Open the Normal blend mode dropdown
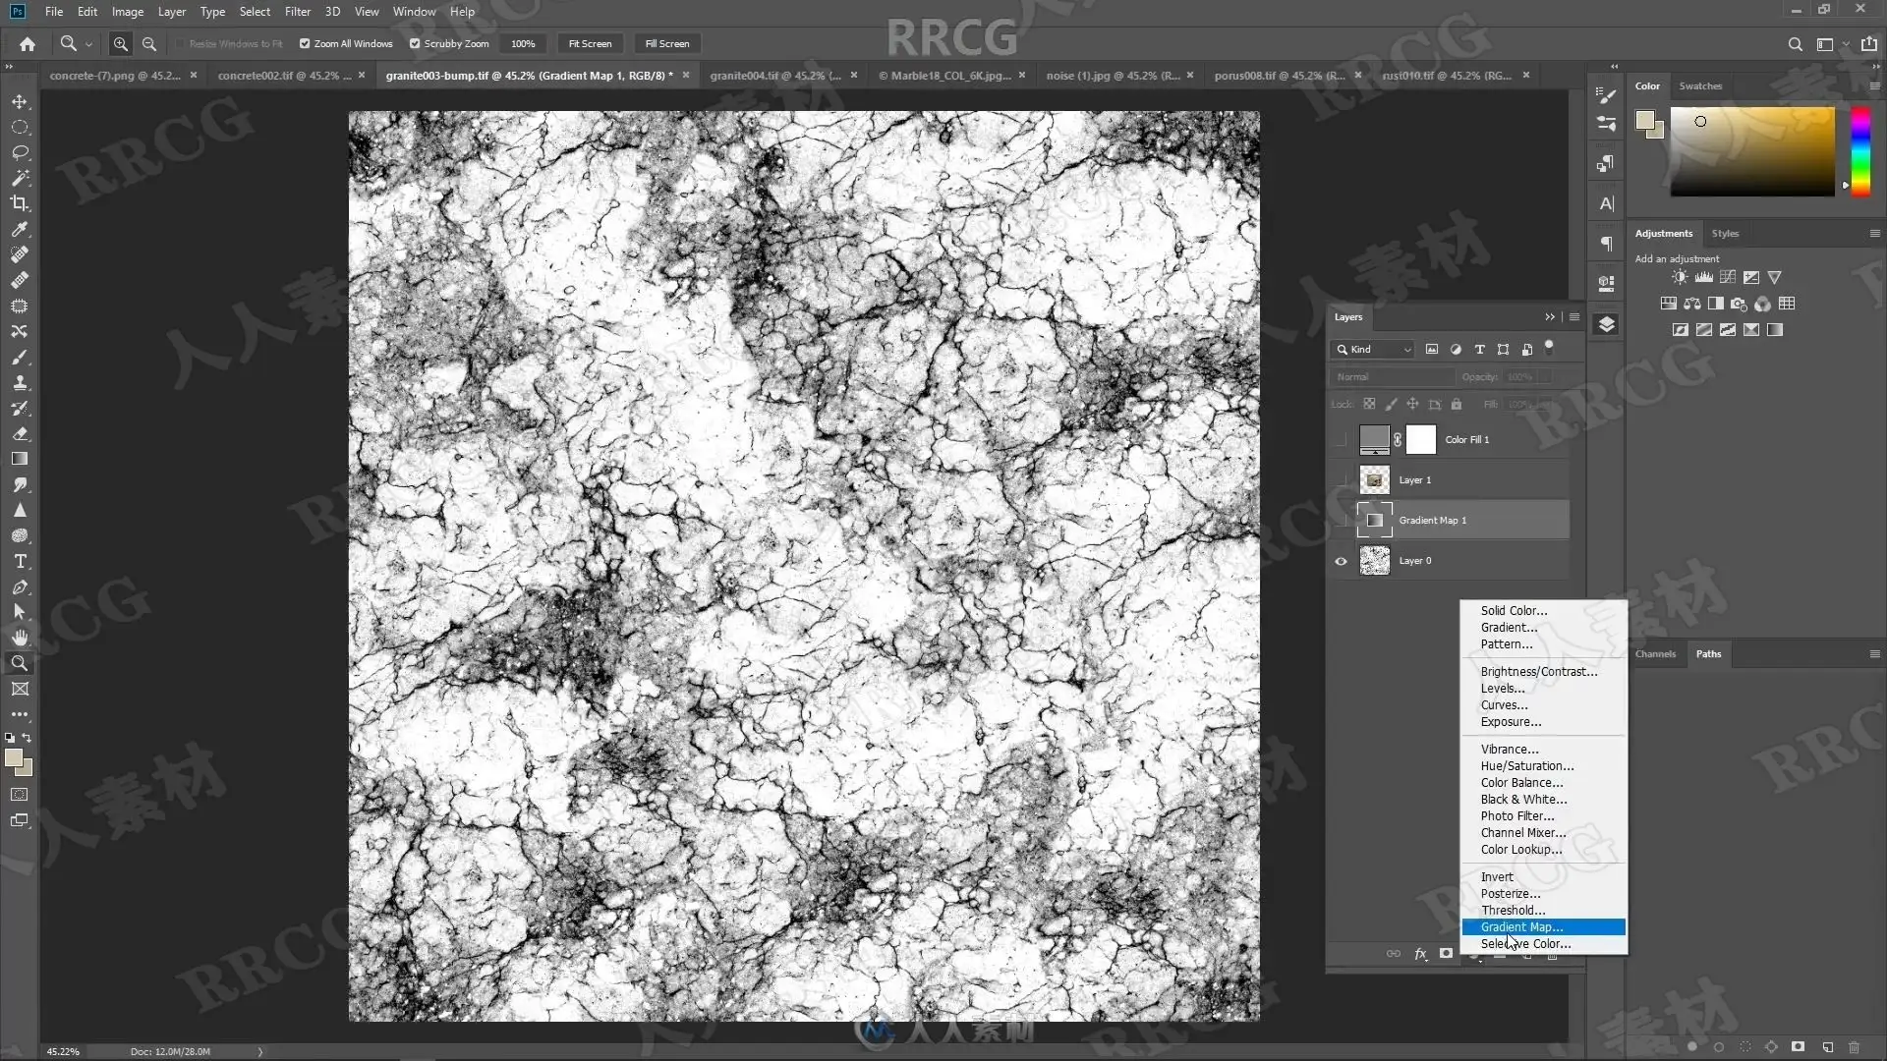This screenshot has height=1061, width=1887. [1393, 377]
